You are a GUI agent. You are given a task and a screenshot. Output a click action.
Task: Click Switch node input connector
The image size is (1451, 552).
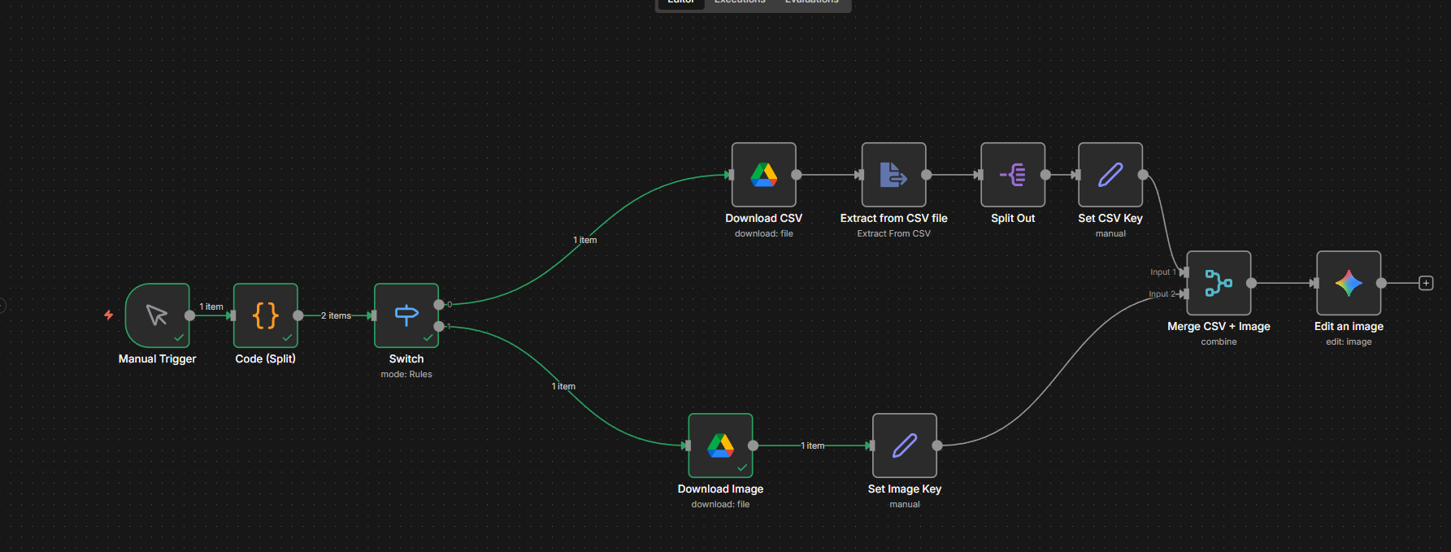pos(372,315)
